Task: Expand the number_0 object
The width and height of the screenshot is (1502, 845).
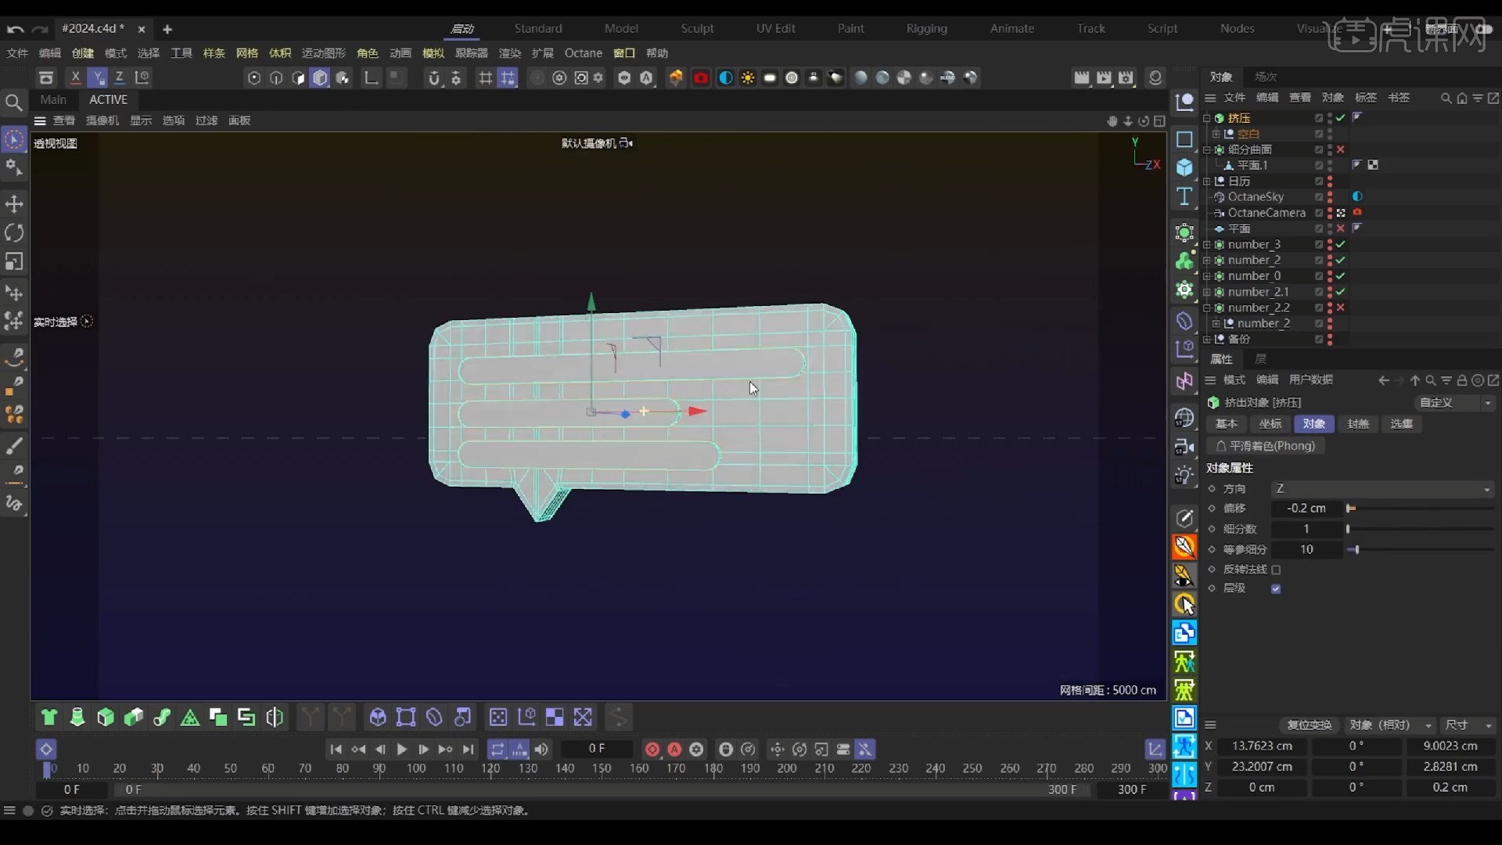Action: click(1207, 275)
